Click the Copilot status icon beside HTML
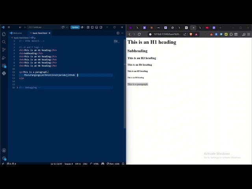Viewport: 252px width, 189px height. [x=103, y=164]
